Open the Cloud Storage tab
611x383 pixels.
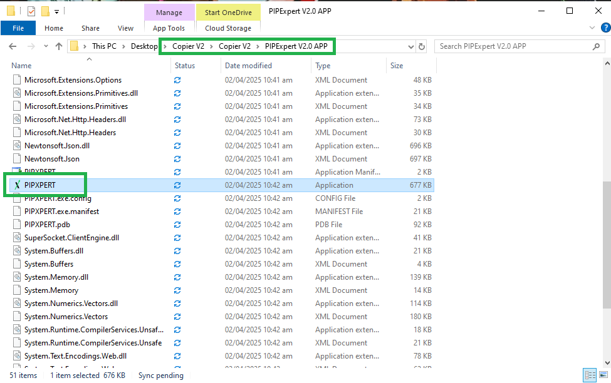pyautogui.click(x=228, y=28)
